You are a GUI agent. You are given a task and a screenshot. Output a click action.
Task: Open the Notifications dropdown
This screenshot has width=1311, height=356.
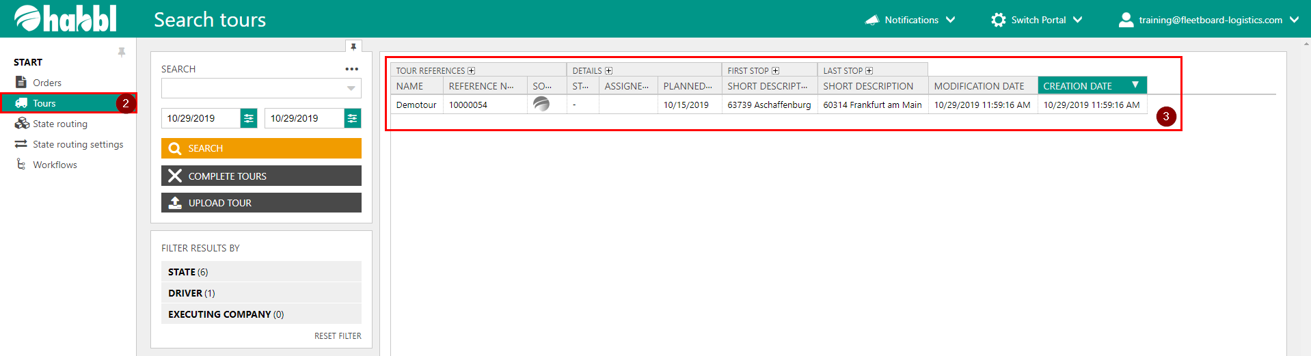coord(910,20)
